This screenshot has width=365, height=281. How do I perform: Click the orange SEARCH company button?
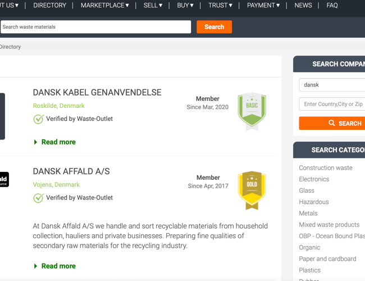(x=332, y=123)
